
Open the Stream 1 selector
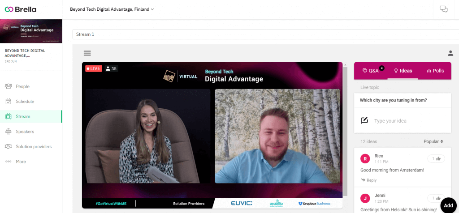(x=265, y=34)
